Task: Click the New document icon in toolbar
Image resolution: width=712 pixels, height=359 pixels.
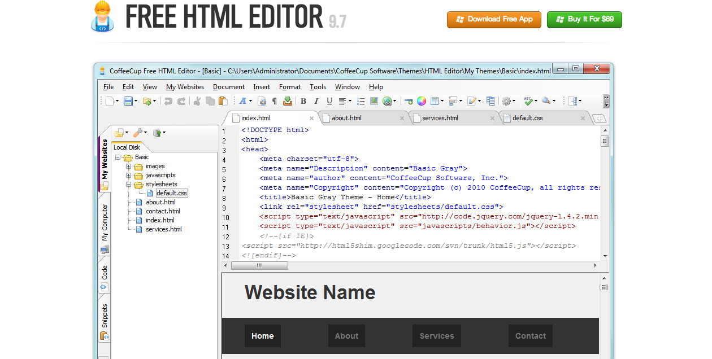Action: tap(110, 101)
